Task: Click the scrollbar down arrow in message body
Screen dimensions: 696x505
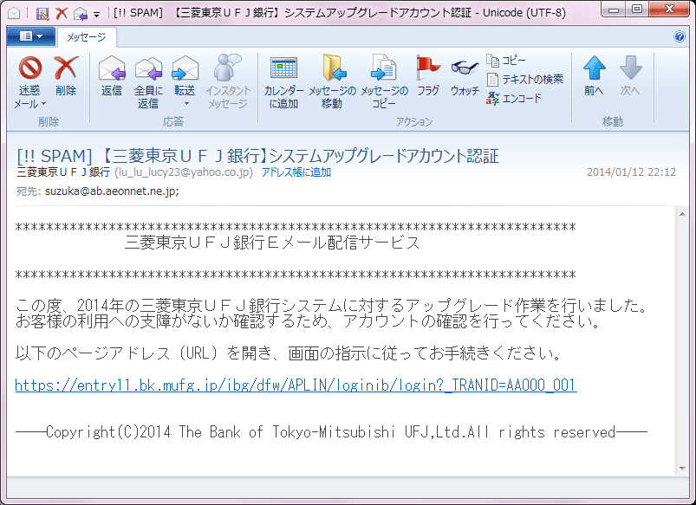Action: click(682, 468)
